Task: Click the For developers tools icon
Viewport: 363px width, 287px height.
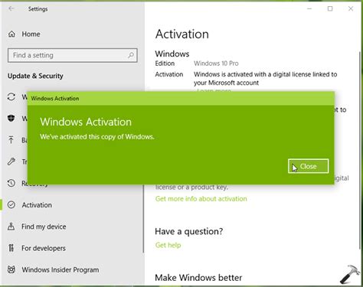Action: (11, 248)
